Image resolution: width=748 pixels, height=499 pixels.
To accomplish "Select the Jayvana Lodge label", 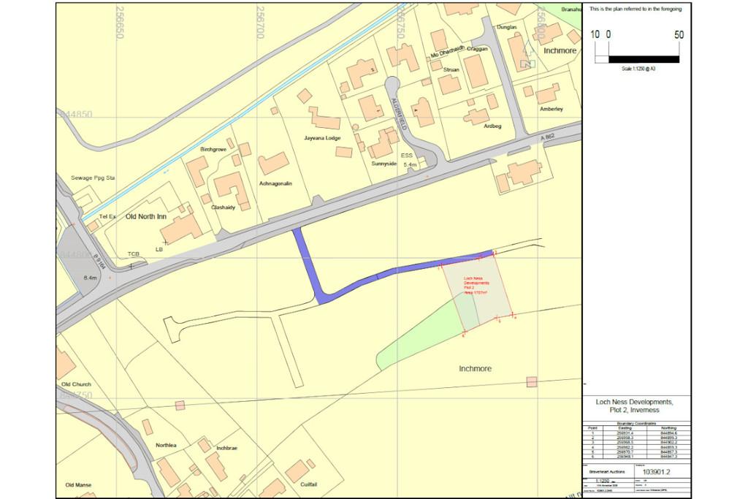I will pos(322,138).
